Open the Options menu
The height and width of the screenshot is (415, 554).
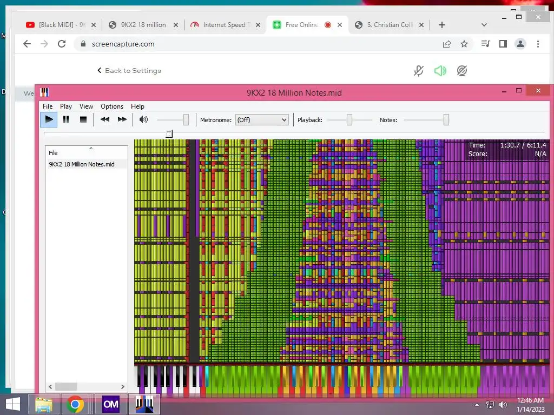[x=112, y=106]
